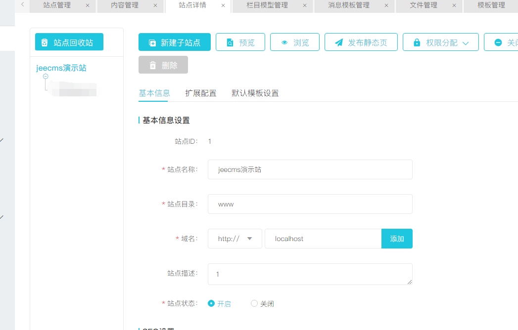Image resolution: width=518 pixels, height=330 pixels.
Task: Click the preview magnifier icon on 预览
Action: point(230,43)
